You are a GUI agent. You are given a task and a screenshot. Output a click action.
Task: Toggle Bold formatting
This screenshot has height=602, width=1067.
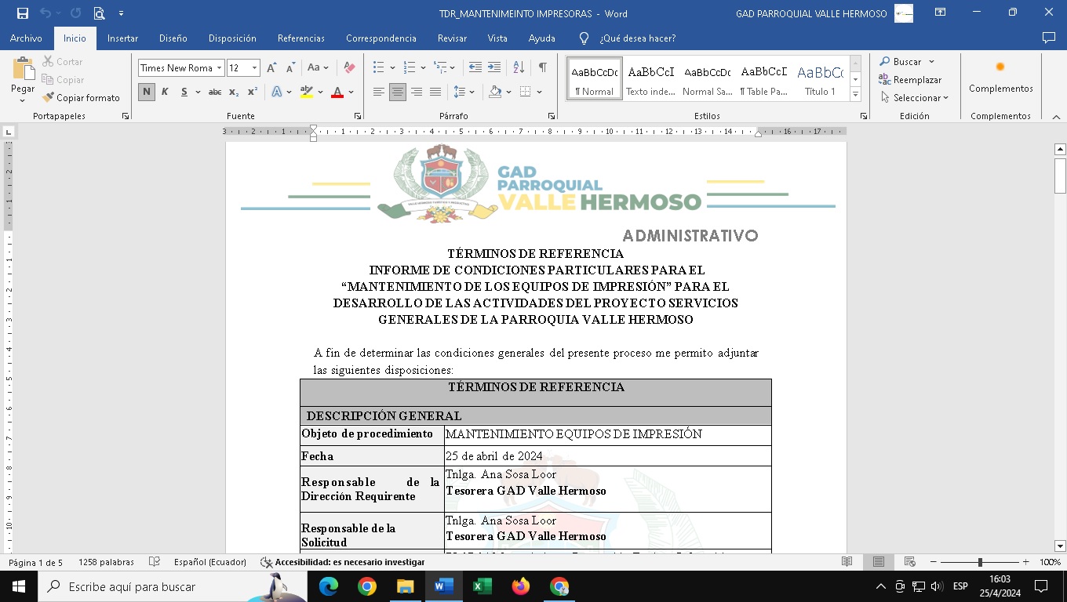pyautogui.click(x=147, y=92)
